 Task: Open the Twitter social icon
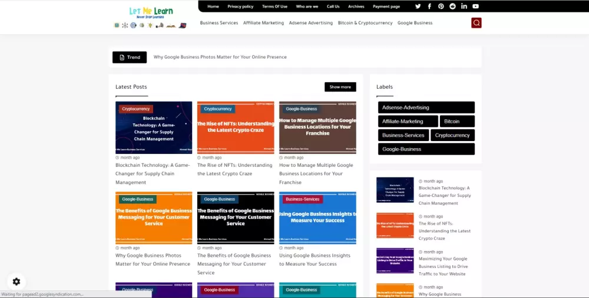click(418, 6)
